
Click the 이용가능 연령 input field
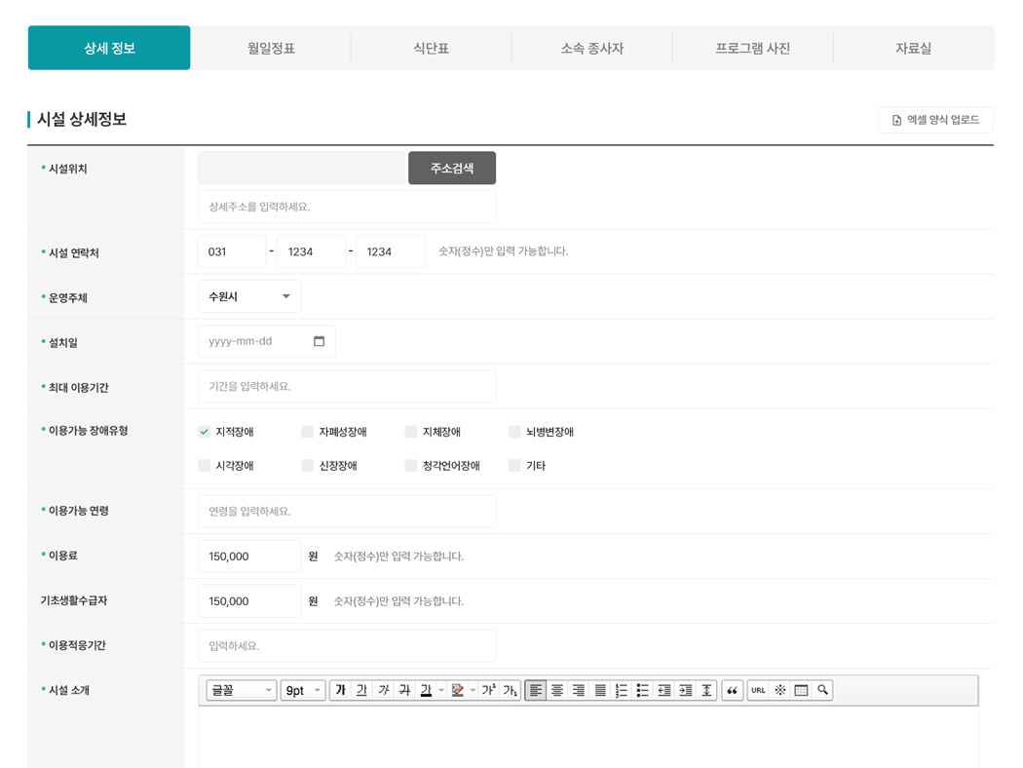pyautogui.click(x=347, y=511)
